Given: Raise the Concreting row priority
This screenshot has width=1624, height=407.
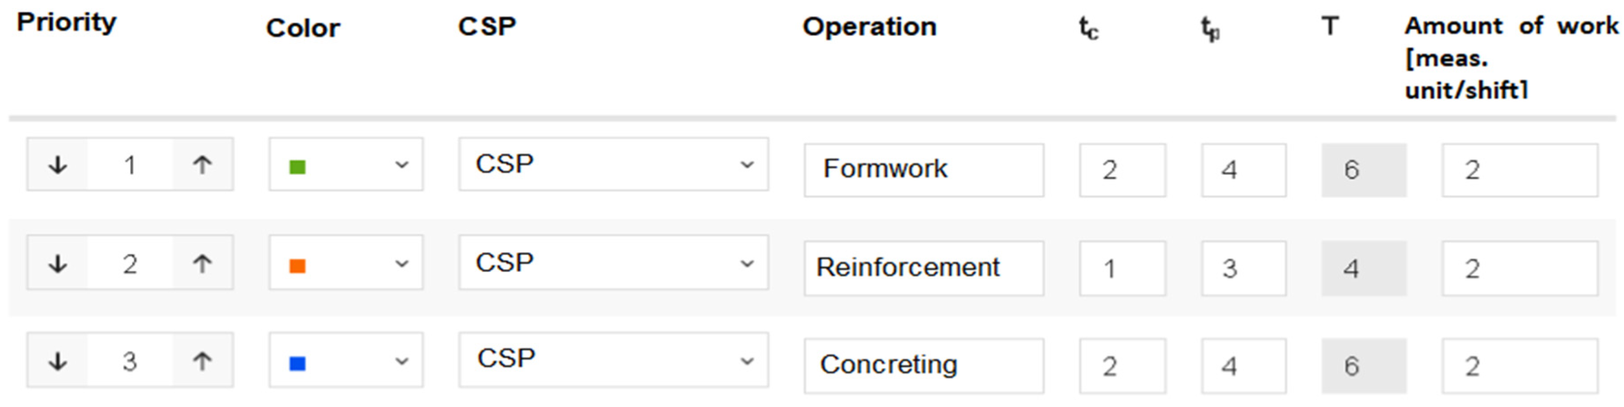Looking at the screenshot, I should coord(202,361).
